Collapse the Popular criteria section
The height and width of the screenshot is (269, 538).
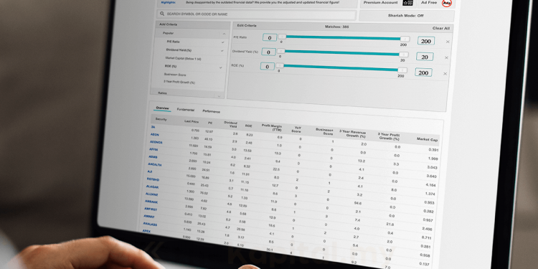(224, 34)
